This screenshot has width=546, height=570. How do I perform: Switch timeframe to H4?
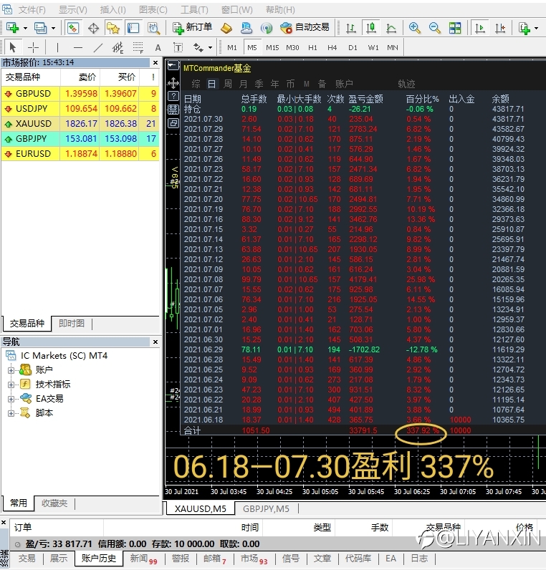pos(332,48)
